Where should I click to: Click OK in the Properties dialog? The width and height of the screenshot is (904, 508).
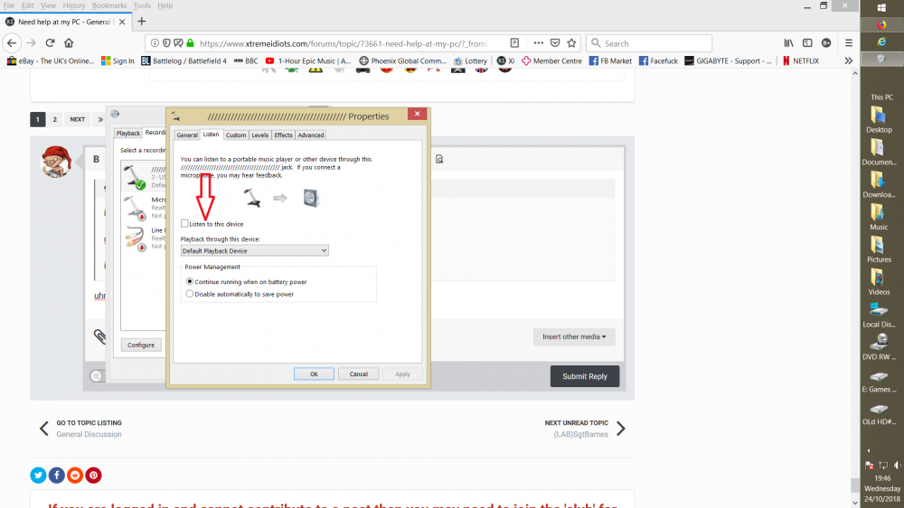pos(314,374)
